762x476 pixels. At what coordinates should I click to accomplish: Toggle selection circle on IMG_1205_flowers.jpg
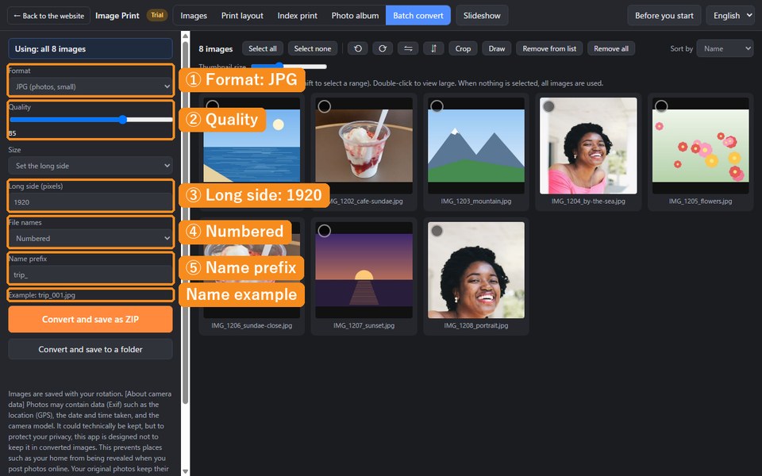[661, 106]
